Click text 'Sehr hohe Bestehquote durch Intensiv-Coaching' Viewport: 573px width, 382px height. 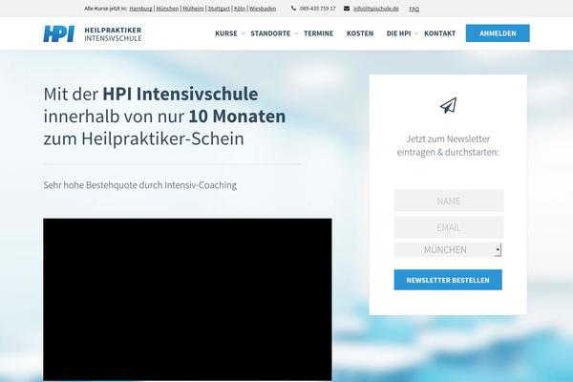click(140, 185)
